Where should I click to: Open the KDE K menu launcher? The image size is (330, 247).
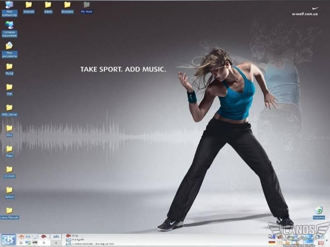(8, 240)
